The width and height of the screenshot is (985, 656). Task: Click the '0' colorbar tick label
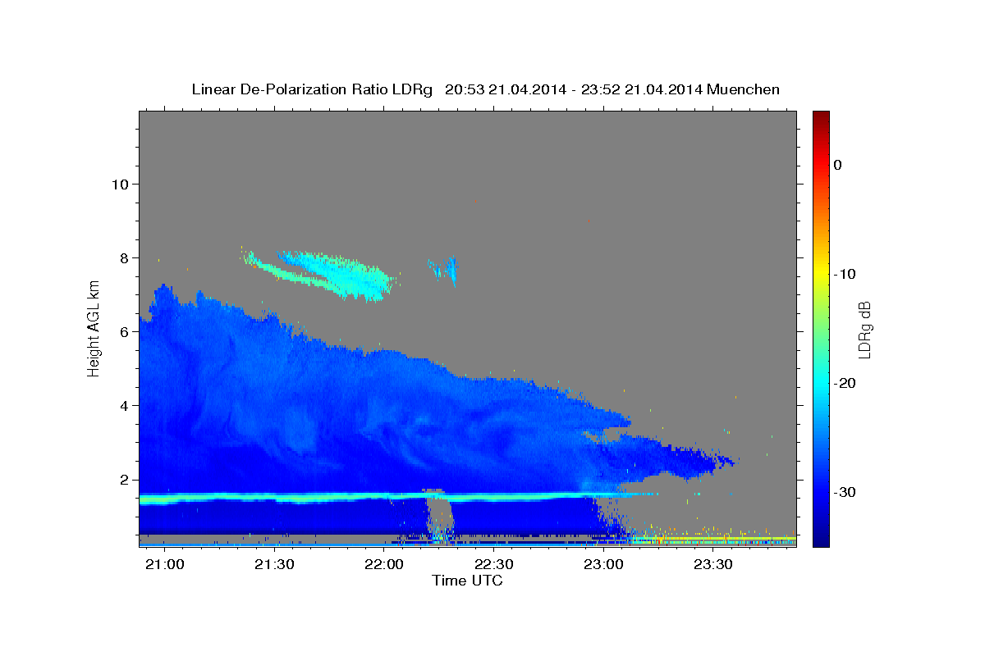click(837, 165)
